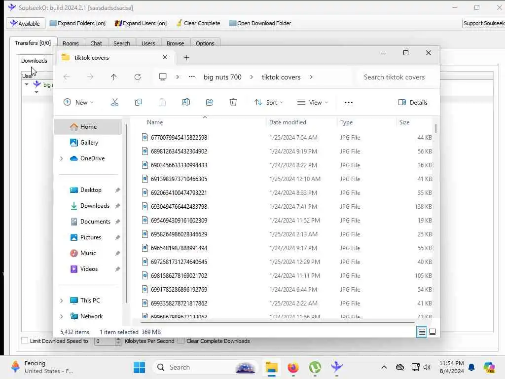
Task: Click the taskbar Search box
Action: click(206, 367)
